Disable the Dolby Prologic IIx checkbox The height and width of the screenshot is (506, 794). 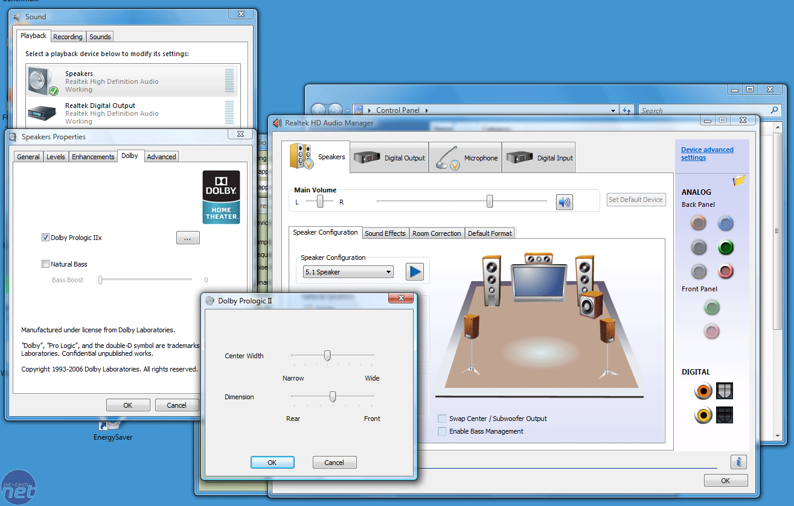45,238
